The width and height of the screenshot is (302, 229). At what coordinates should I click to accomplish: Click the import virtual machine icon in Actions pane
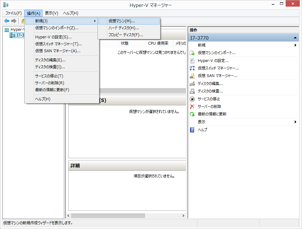coord(192,53)
